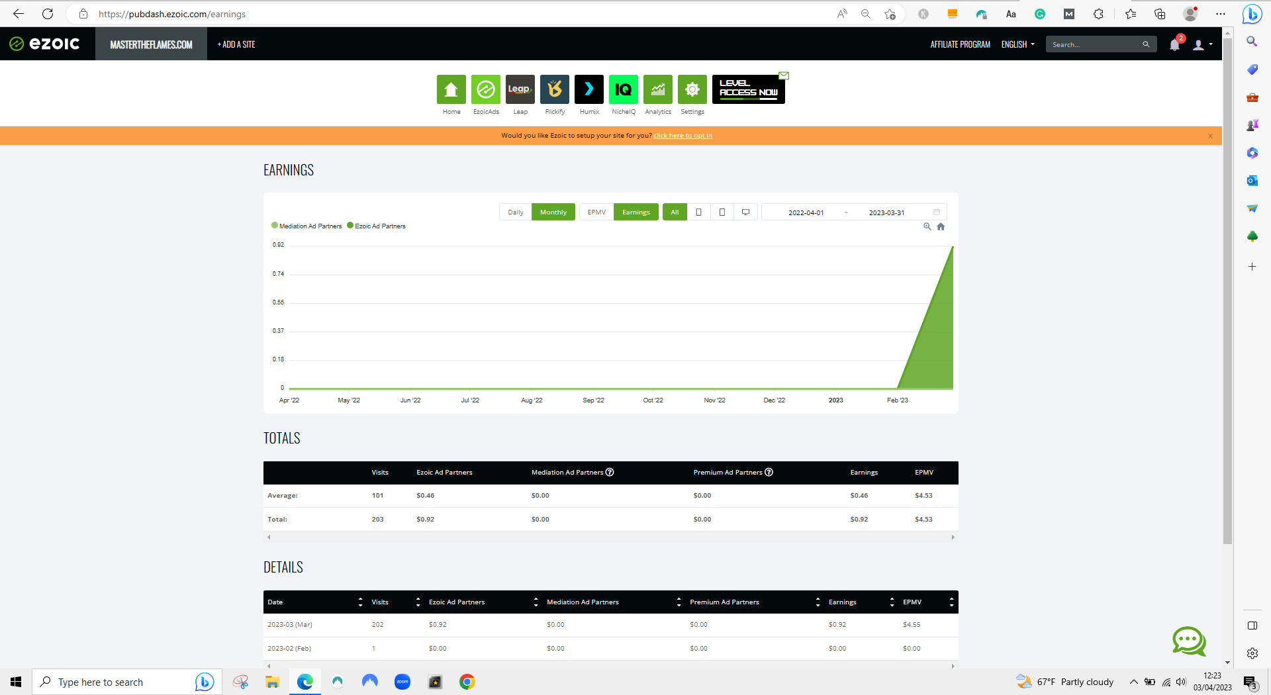Click the taskbar search box
Screen dimensions: 1271x695
(x=127, y=682)
